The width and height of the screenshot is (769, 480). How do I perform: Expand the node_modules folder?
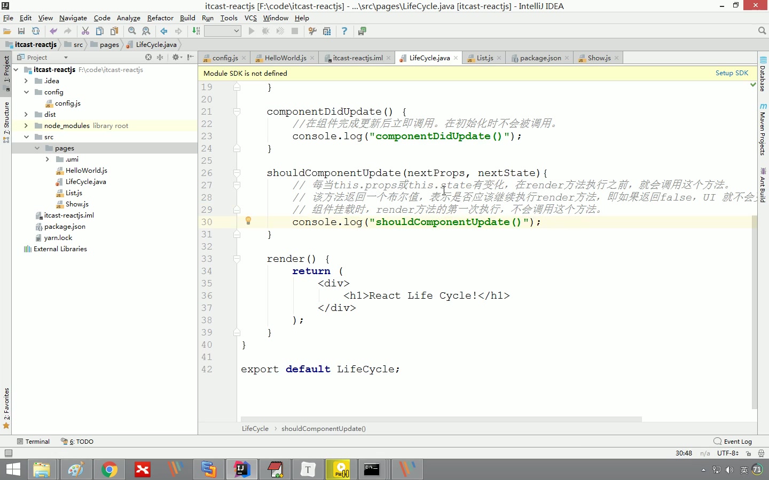point(26,126)
